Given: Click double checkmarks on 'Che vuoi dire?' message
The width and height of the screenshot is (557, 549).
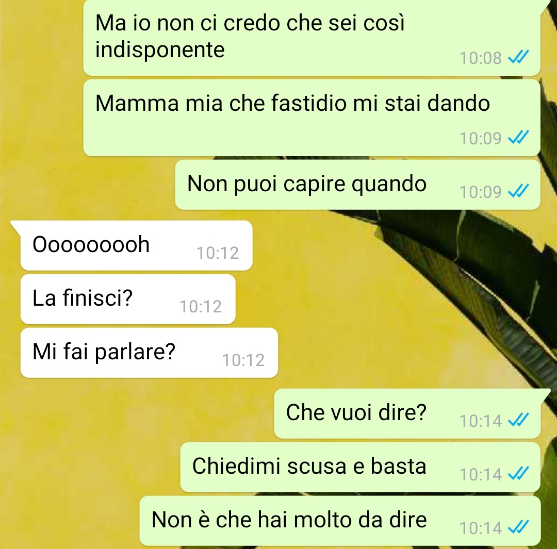Looking at the screenshot, I should [519, 420].
